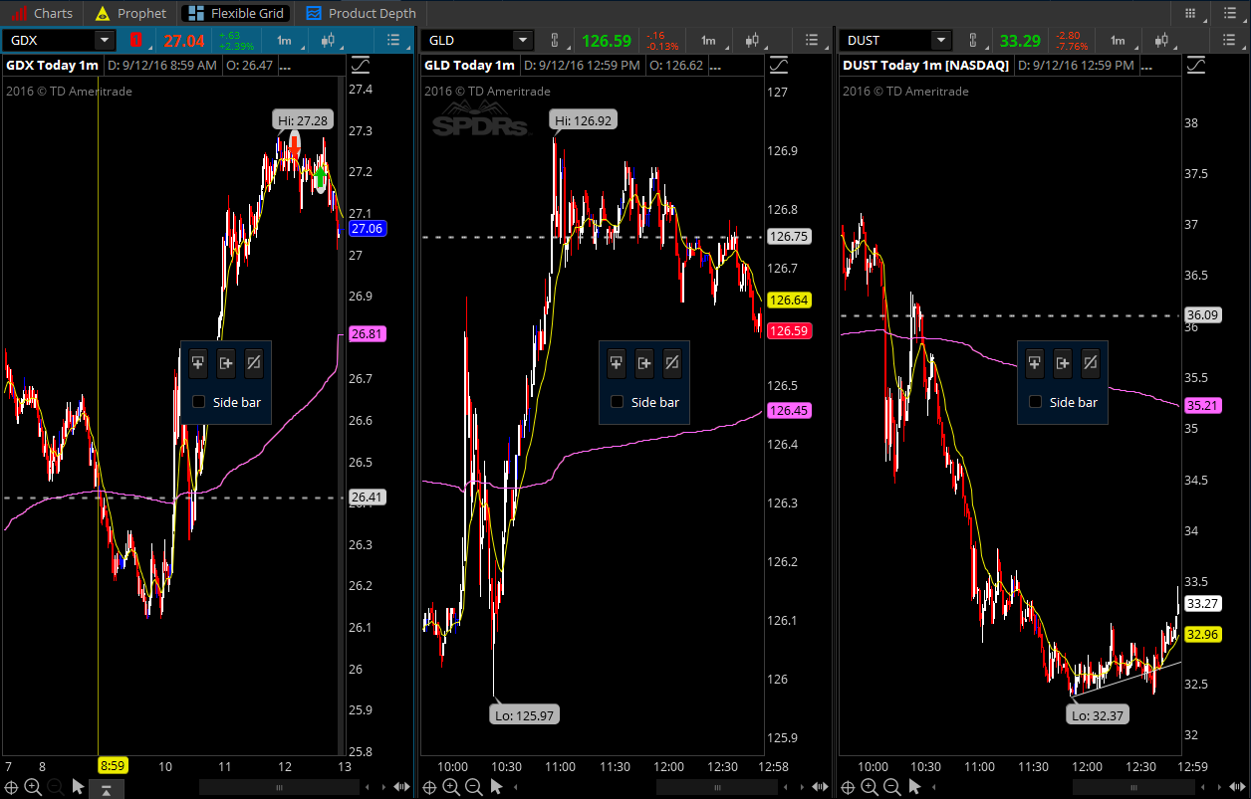Click add-cell-below icon in GDX popup

click(197, 363)
